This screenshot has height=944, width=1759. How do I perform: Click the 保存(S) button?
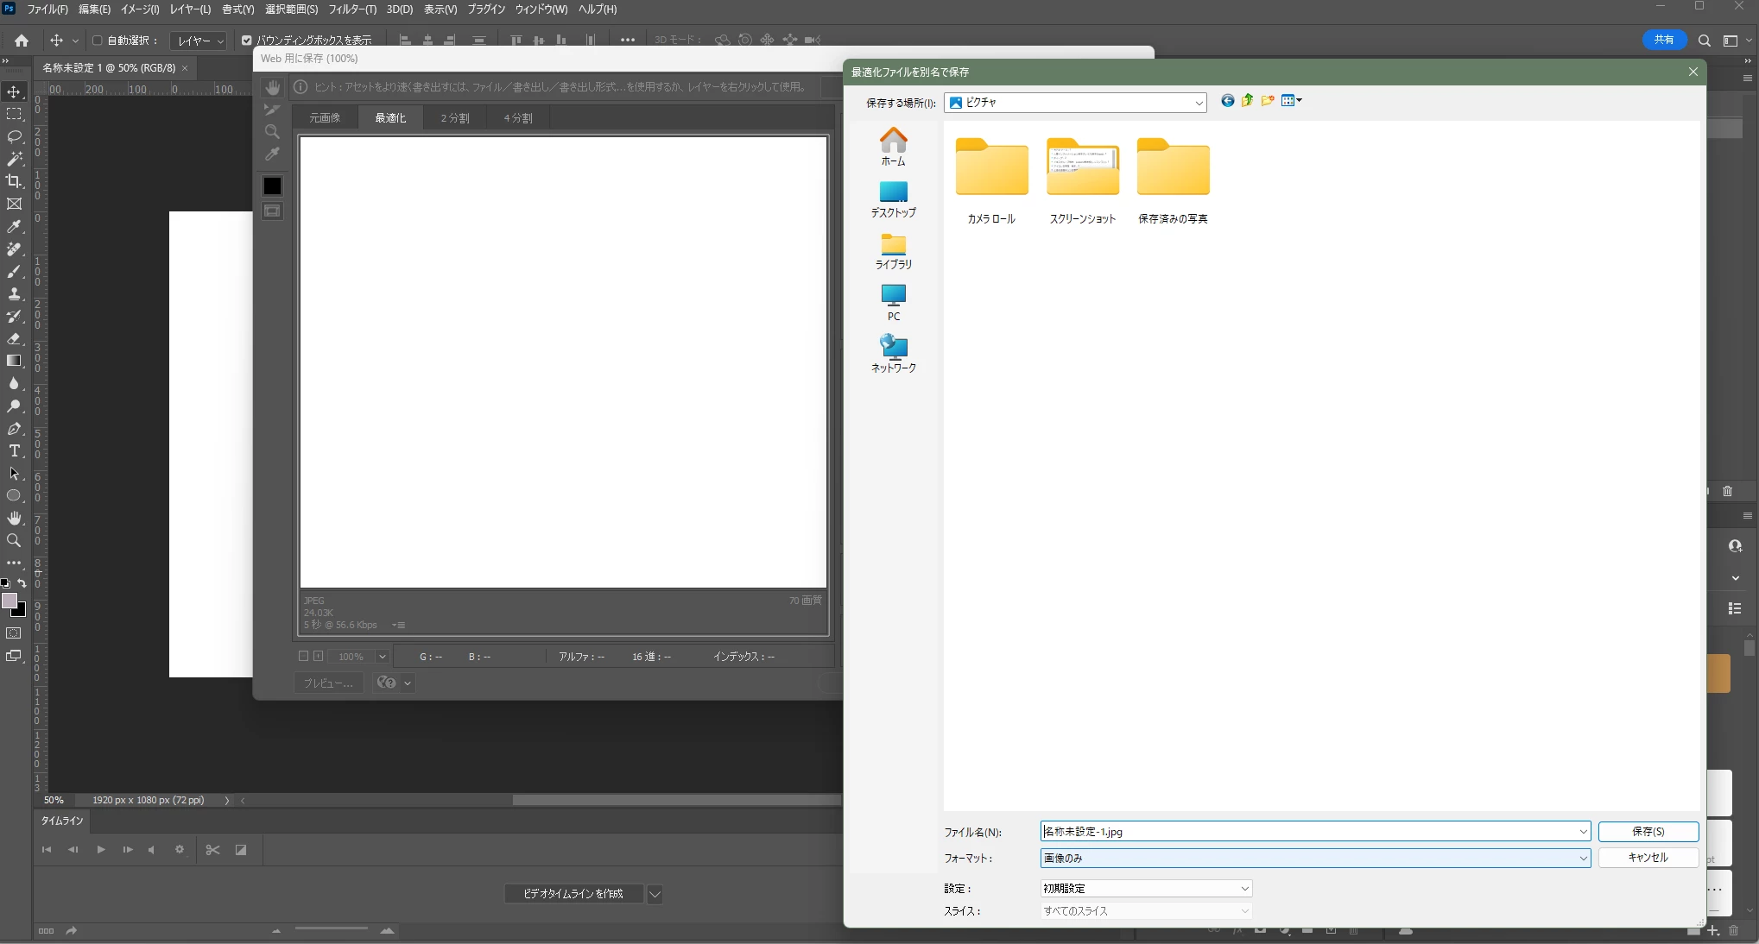(1648, 832)
